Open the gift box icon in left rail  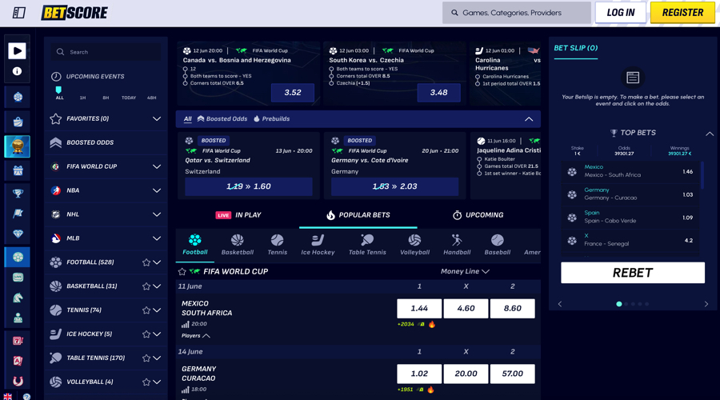tap(18, 171)
